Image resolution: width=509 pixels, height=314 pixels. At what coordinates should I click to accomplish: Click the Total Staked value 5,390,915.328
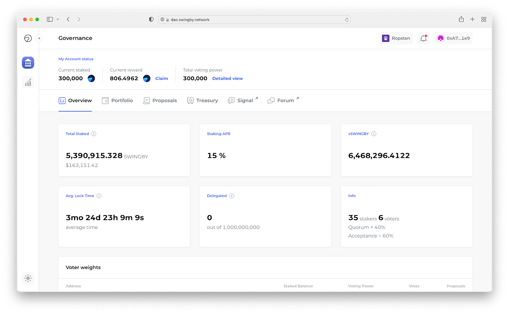tap(94, 156)
